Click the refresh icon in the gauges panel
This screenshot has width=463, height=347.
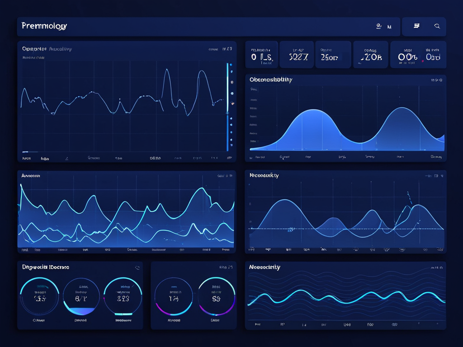pos(137,267)
